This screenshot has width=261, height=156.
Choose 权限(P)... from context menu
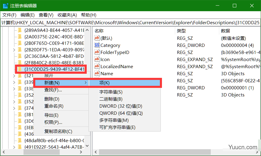(x=53, y=122)
